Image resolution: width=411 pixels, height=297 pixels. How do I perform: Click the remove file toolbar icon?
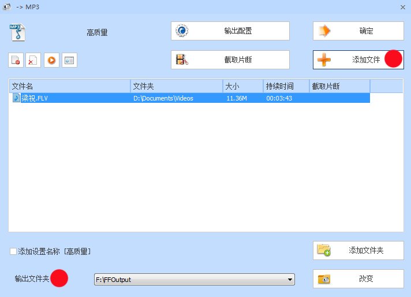(x=16, y=60)
